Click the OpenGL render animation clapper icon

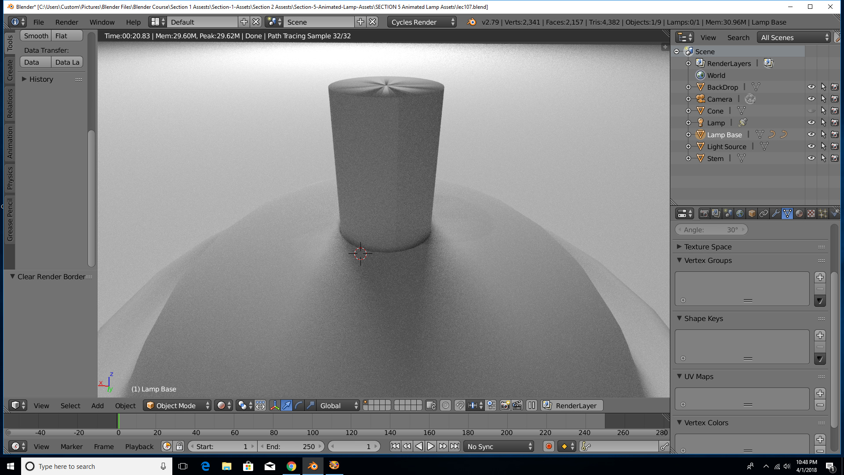click(517, 406)
